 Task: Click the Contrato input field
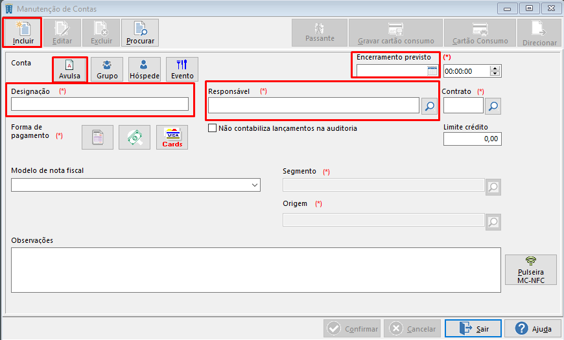[464, 106]
